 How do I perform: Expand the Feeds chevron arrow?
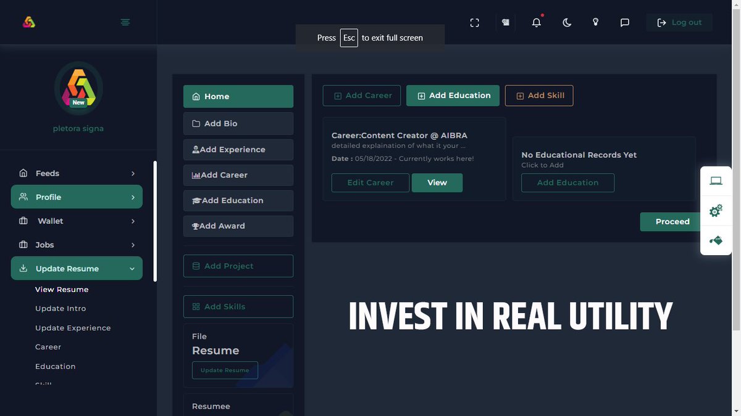tap(133, 174)
